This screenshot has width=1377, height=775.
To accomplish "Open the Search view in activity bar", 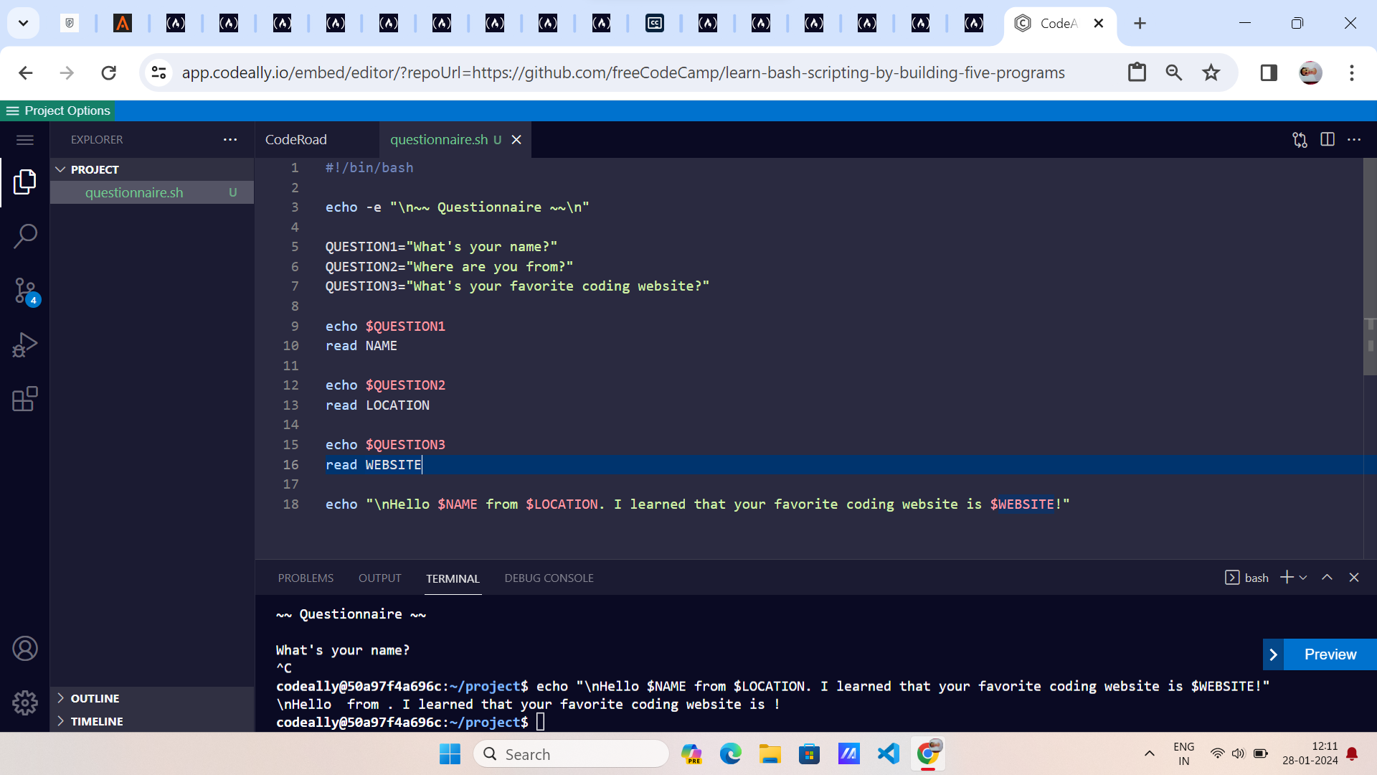I will [25, 235].
